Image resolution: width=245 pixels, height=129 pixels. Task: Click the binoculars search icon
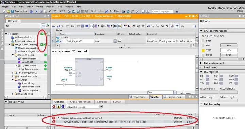pyautogui.click(x=177, y=11)
